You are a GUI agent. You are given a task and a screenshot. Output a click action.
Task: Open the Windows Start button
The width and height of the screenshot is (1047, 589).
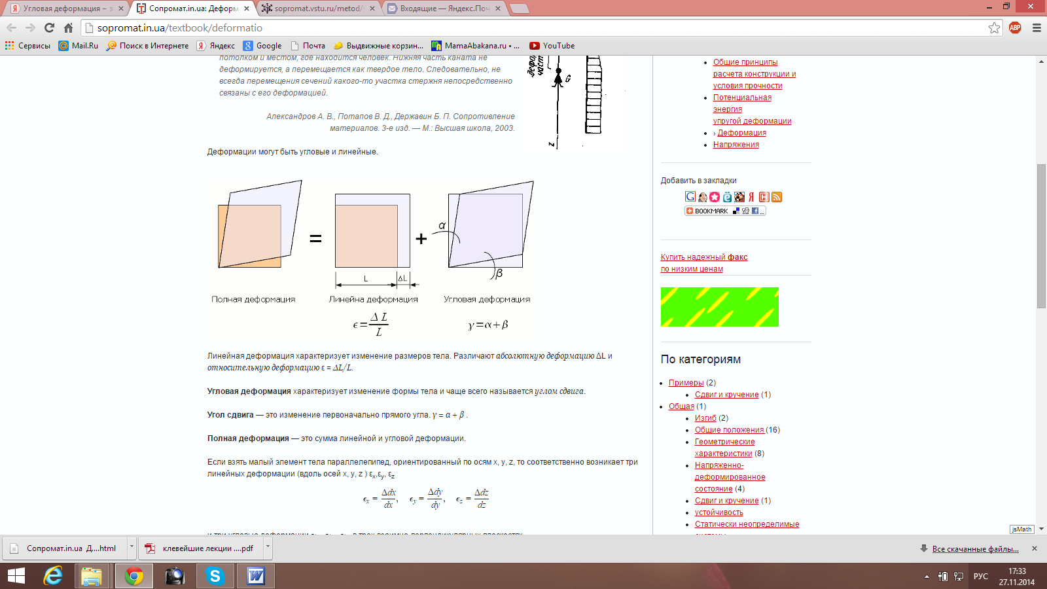pyautogui.click(x=16, y=576)
